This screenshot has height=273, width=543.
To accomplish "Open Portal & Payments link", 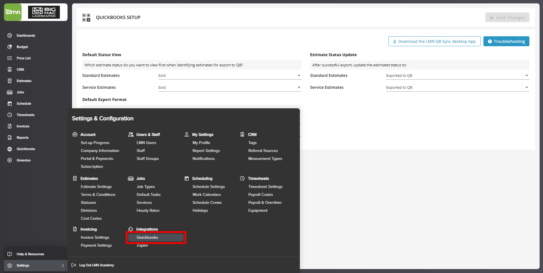I will pyautogui.click(x=97, y=159).
